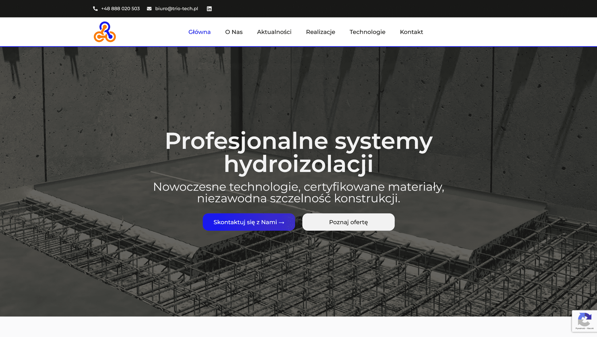This screenshot has height=337, width=597.
Task: Open reCAPTCHA Warunki link
Action: click(x=590, y=328)
